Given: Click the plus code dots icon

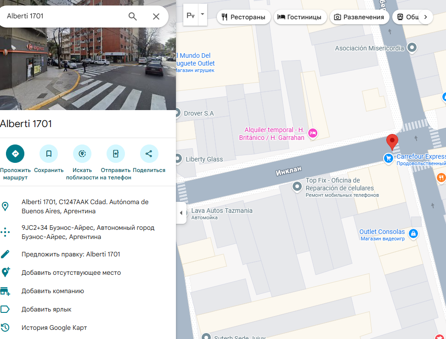Looking at the screenshot, I should click(5, 232).
